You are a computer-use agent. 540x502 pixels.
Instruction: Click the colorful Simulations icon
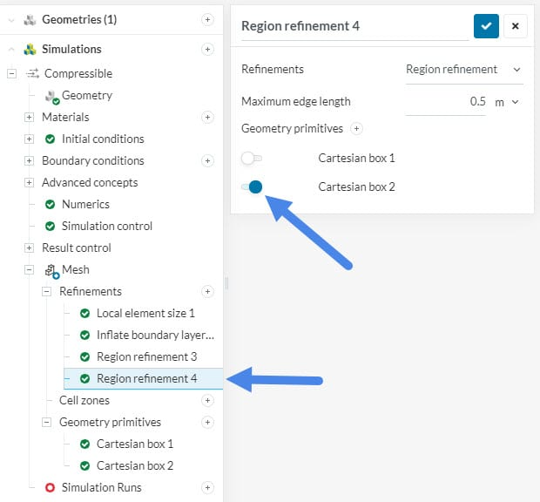click(30, 50)
